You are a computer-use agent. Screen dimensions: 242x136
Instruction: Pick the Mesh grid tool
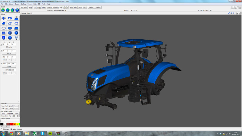[4, 33]
